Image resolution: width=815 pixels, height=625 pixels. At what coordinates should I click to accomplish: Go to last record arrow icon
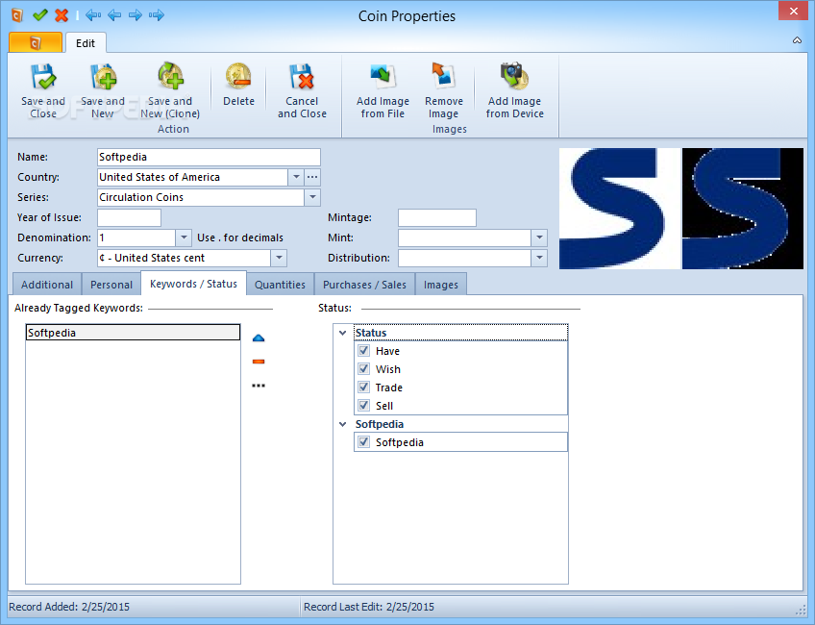pos(157,15)
